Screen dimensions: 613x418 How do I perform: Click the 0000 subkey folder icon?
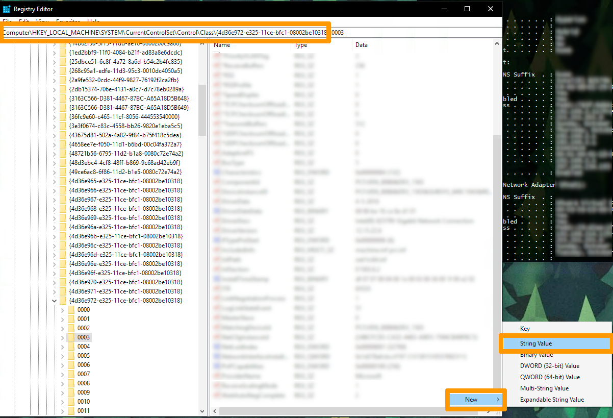(71, 310)
